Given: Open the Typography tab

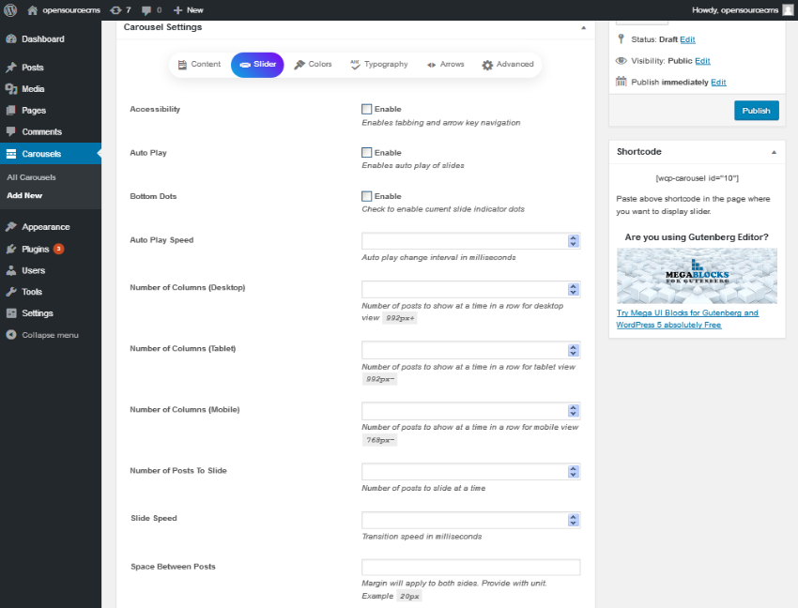Looking at the screenshot, I should 379,65.
